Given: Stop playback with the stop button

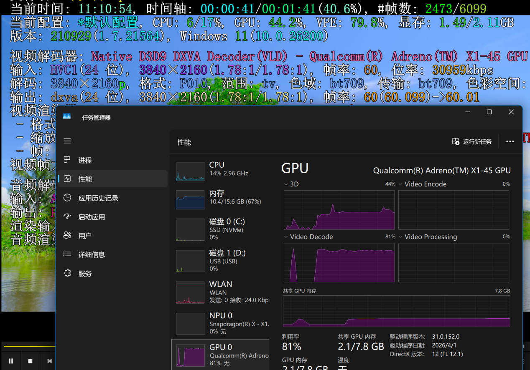Looking at the screenshot, I should click(x=30, y=361).
